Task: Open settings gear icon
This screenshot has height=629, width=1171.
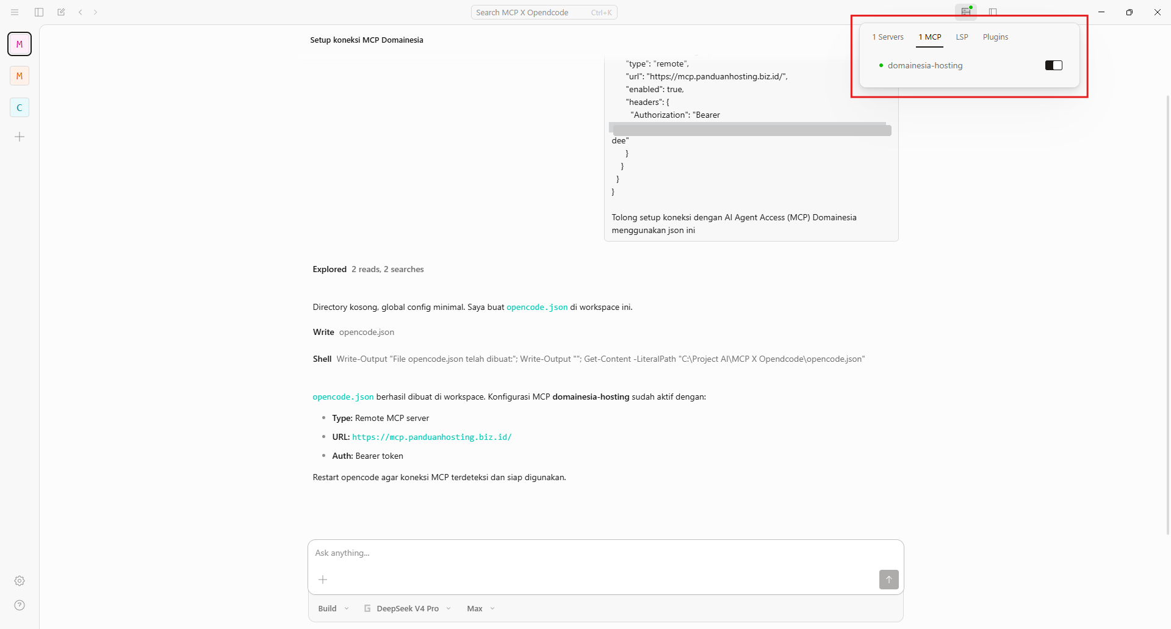Action: pos(20,581)
